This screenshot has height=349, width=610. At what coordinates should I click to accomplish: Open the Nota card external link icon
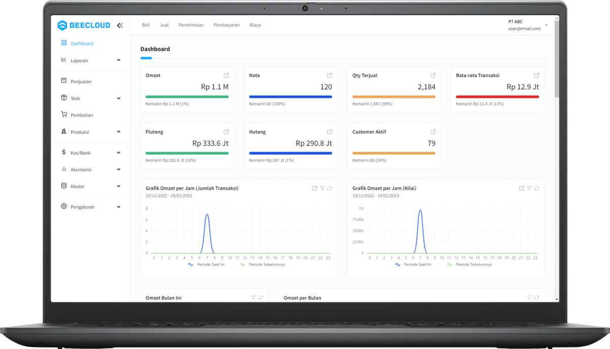coord(329,75)
